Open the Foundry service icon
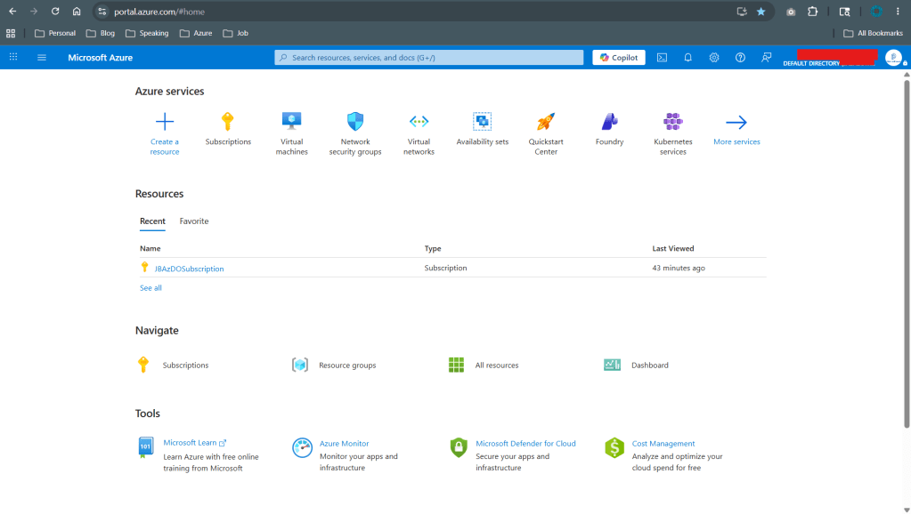The image size is (911, 514). 609,121
